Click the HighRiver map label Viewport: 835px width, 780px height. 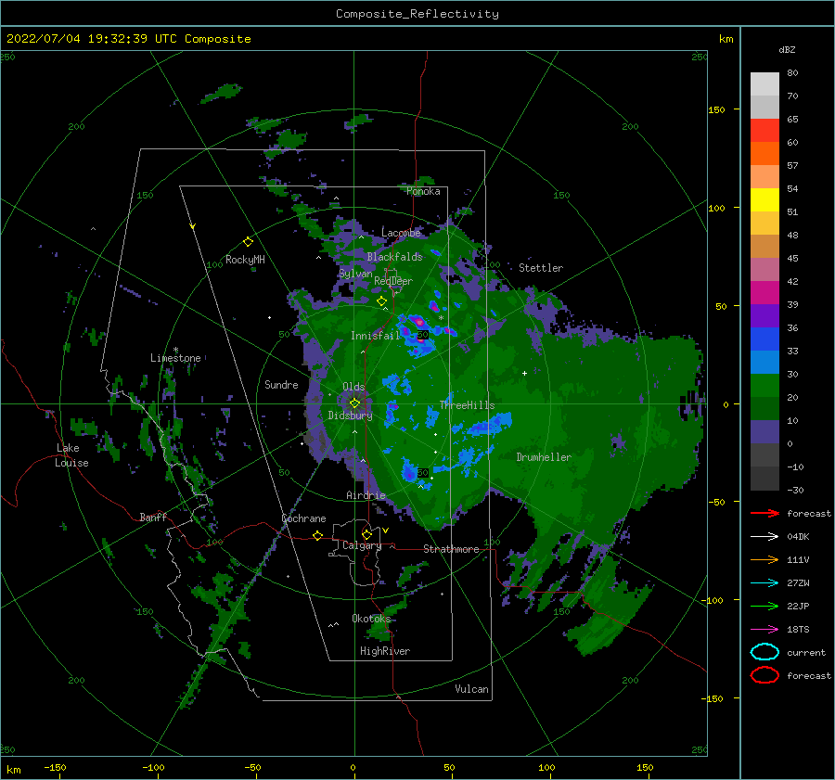(x=385, y=651)
